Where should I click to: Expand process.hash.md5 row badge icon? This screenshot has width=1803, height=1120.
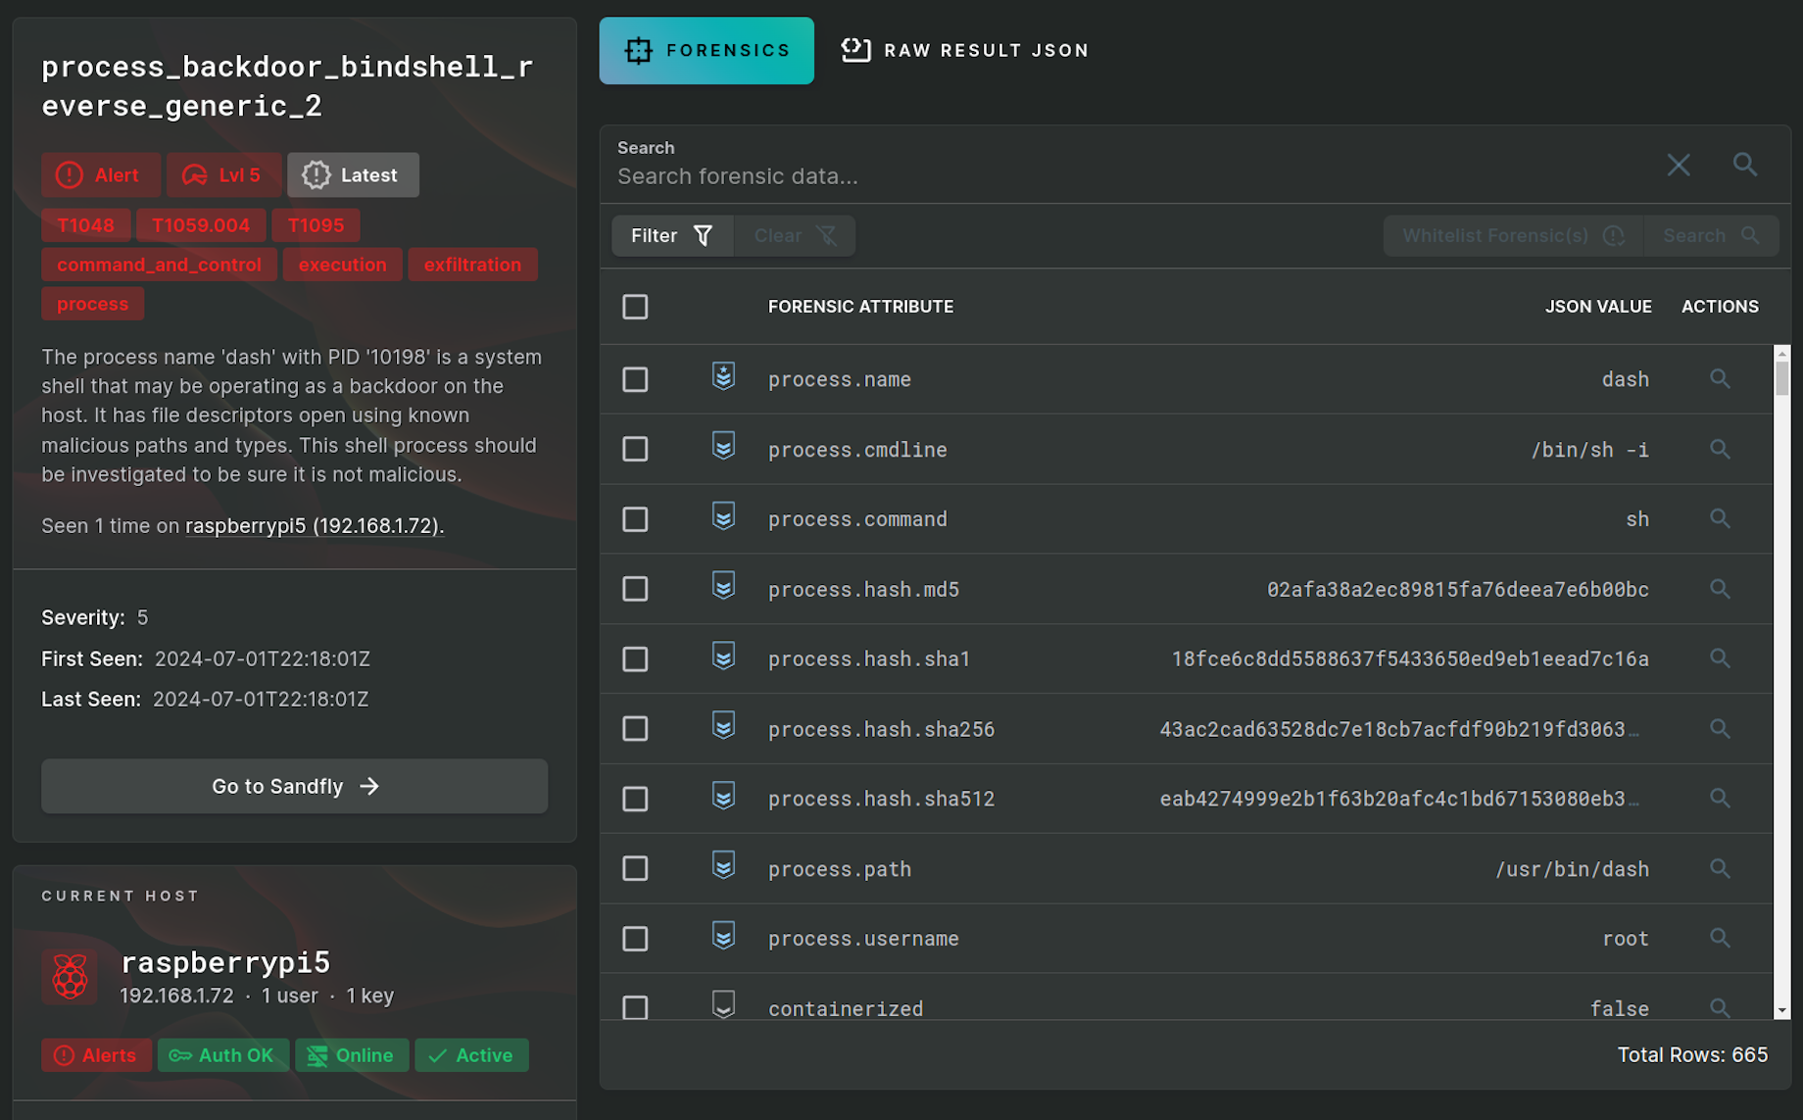pos(723,587)
